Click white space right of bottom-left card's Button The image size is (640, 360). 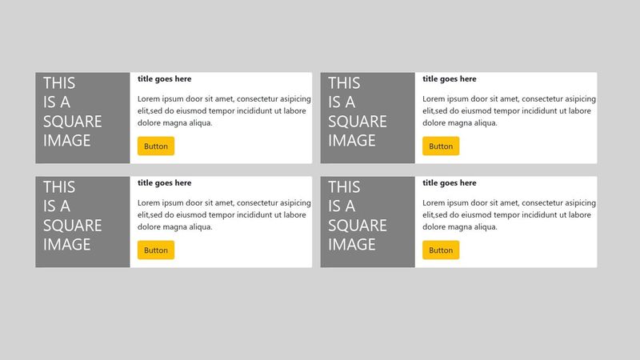click(x=240, y=250)
